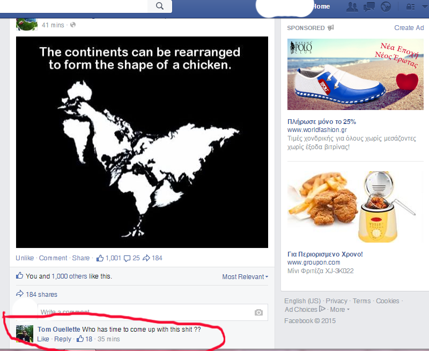
Task: Toggle Unlike on the chicken post
Action: tap(25, 258)
